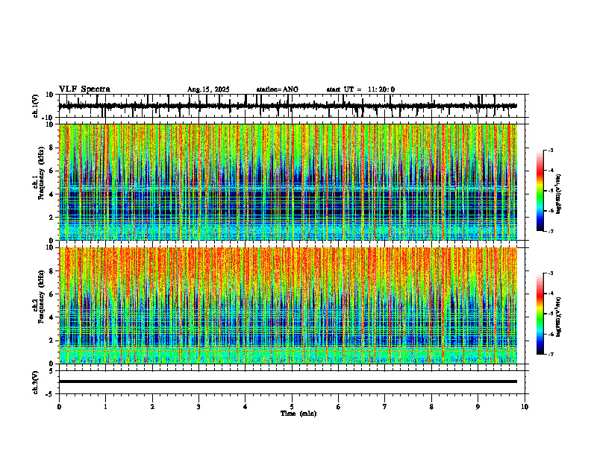
Task: Click time axis tick label 9
Action: (x=478, y=407)
